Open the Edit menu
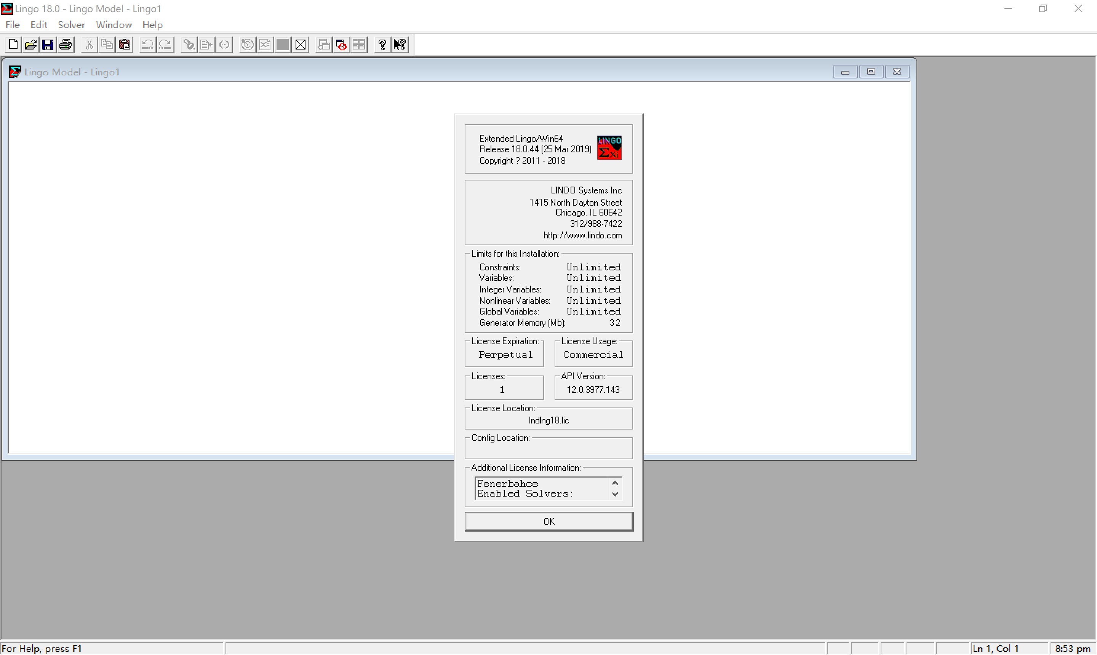Screen dimensions: 1097x655 39,25
